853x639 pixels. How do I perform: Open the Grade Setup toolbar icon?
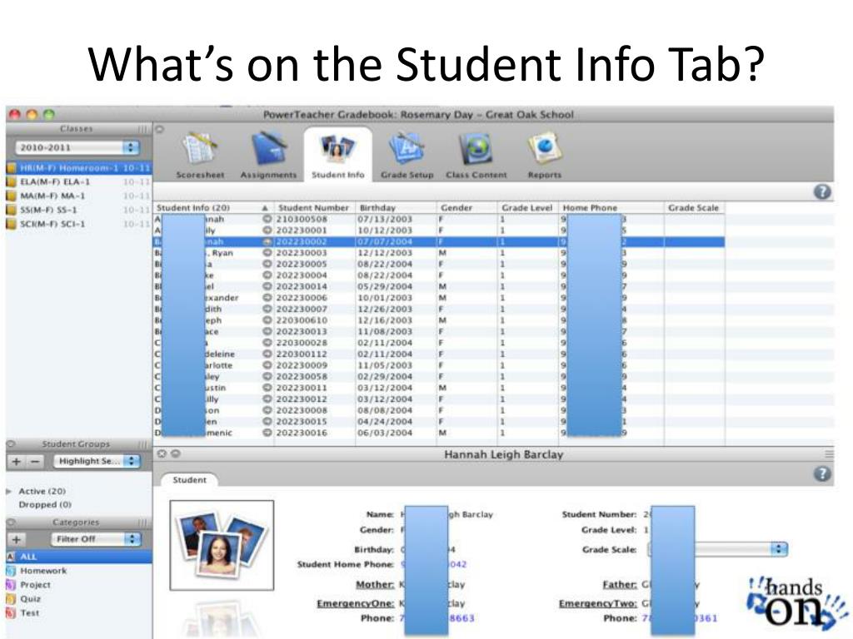coord(407,156)
